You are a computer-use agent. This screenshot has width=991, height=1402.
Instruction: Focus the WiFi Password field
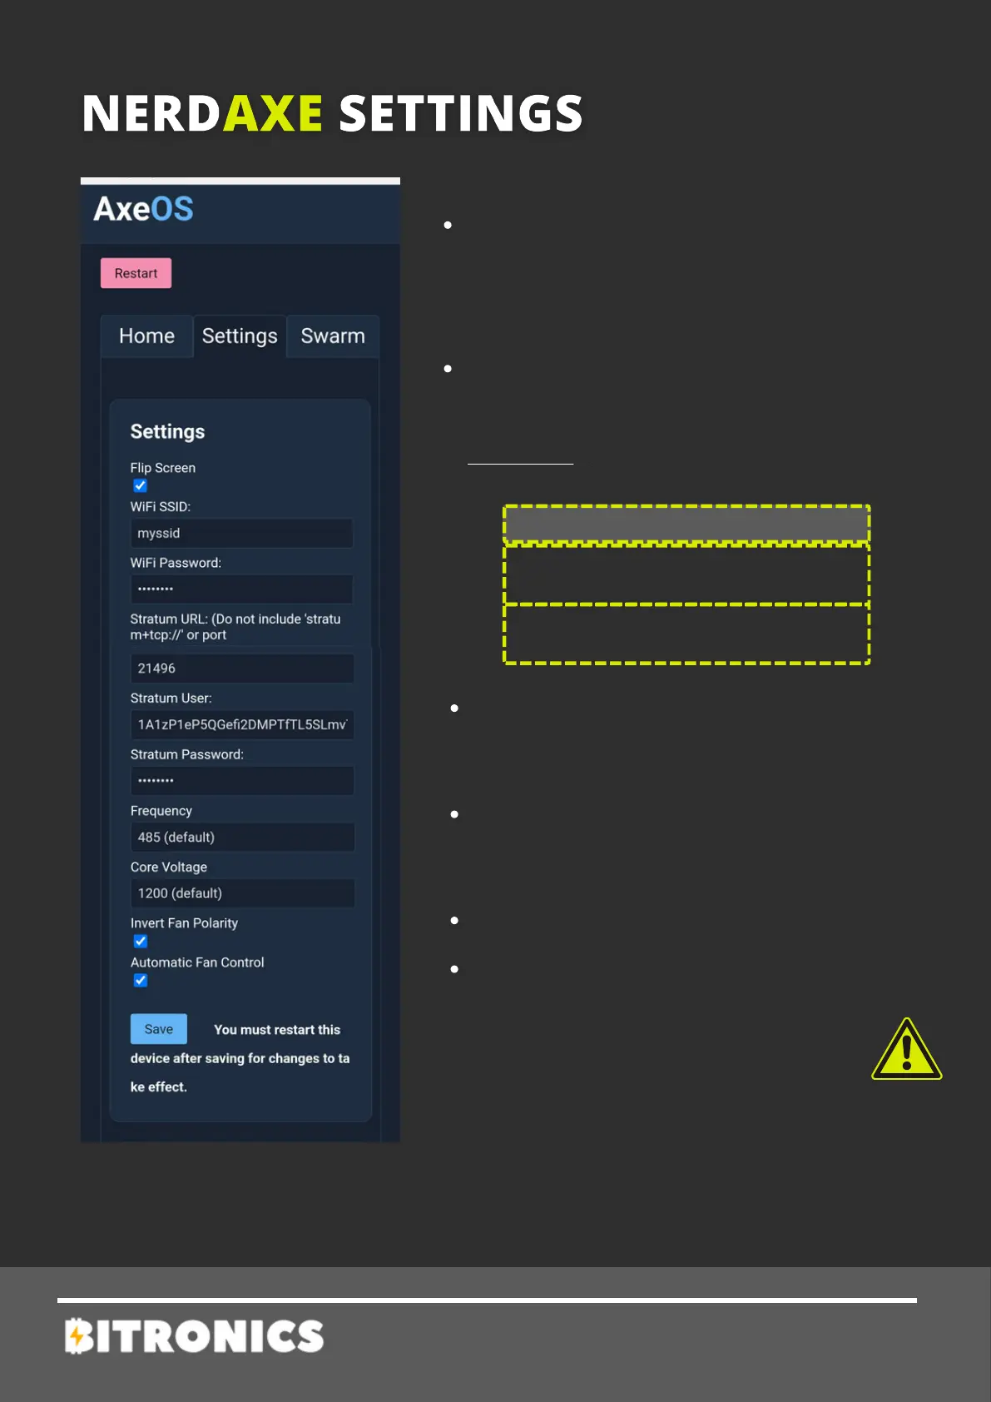pos(241,589)
